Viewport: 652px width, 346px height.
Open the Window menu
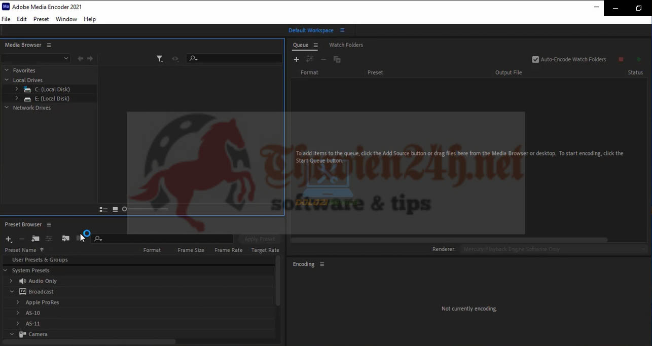pyautogui.click(x=66, y=19)
